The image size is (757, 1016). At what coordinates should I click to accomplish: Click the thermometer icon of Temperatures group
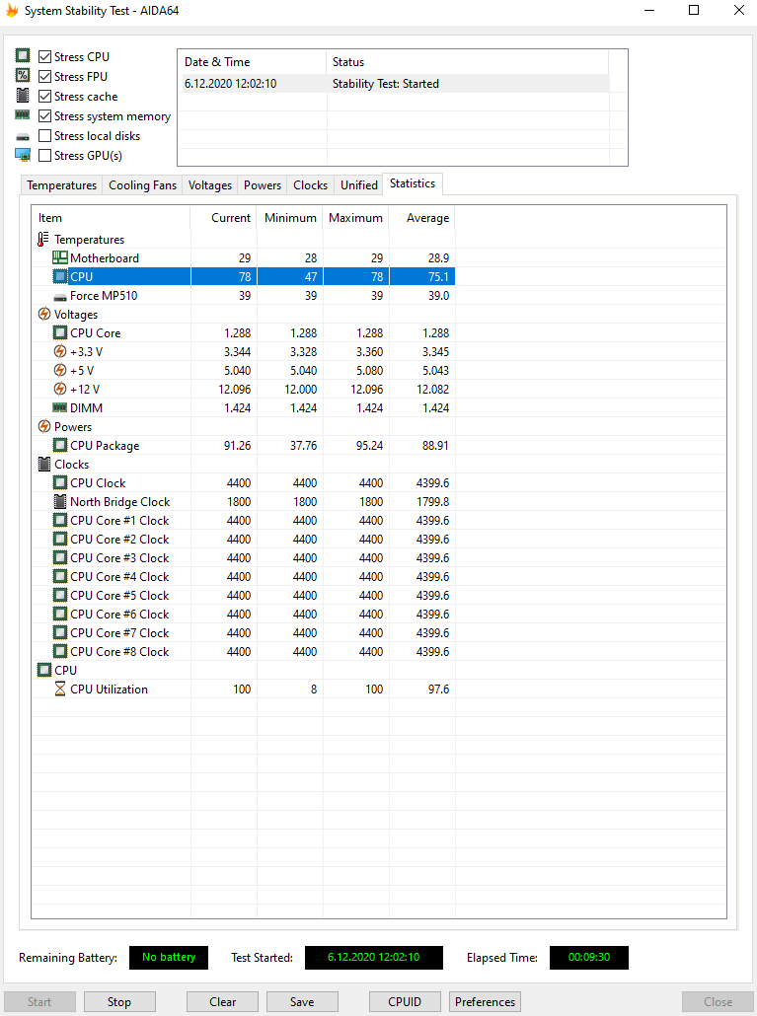(x=43, y=239)
